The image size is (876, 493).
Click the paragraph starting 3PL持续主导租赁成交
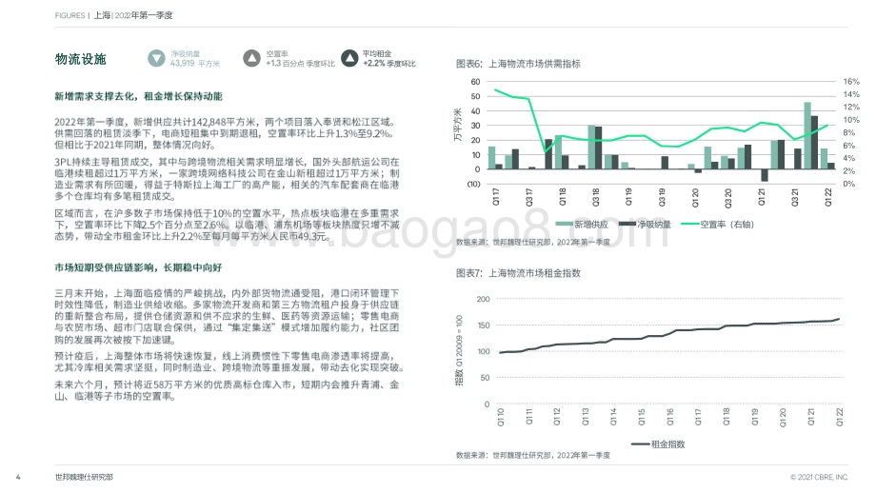point(227,179)
